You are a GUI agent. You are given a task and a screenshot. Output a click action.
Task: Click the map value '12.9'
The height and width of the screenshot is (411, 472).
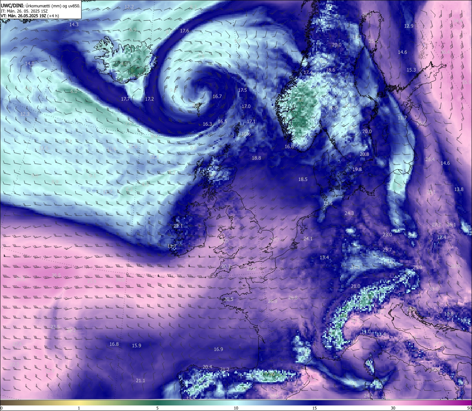click(x=409, y=26)
